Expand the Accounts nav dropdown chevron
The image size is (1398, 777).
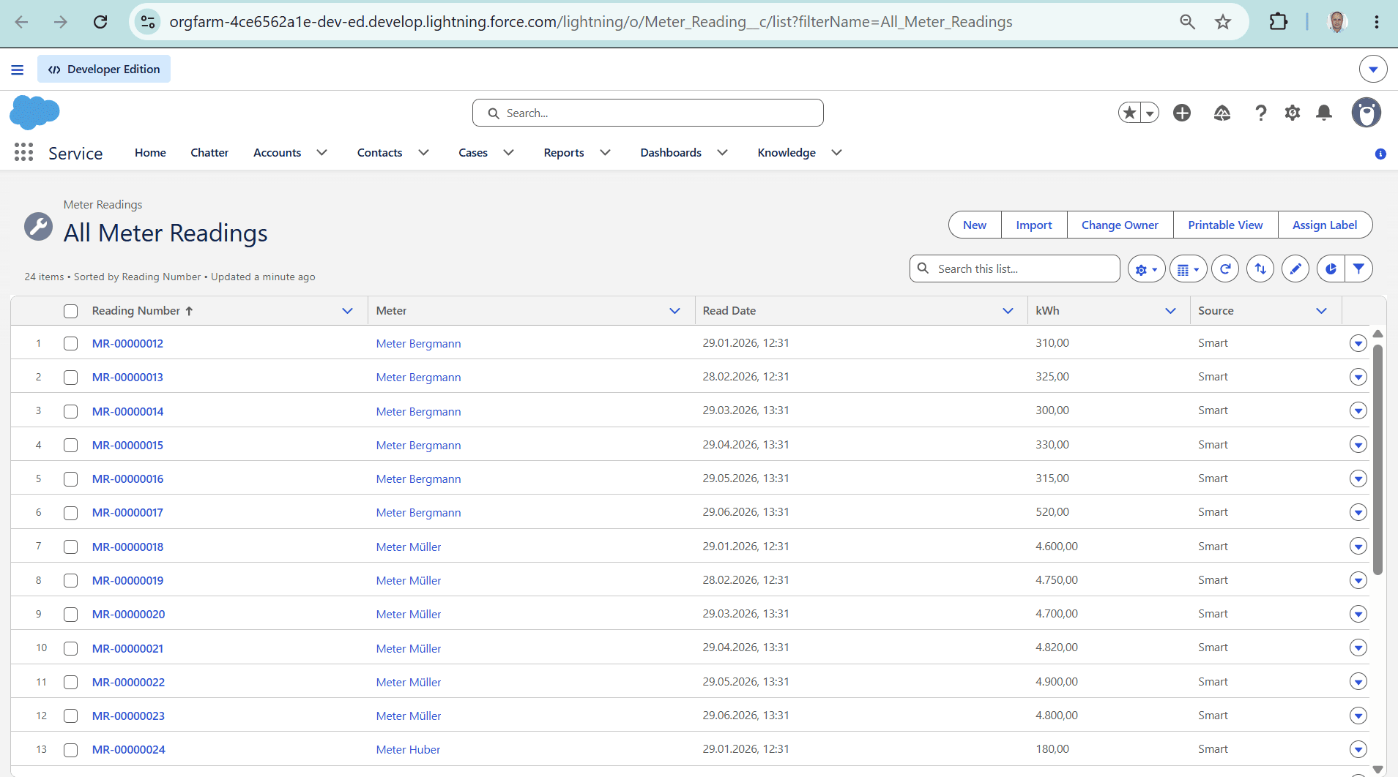[321, 152]
